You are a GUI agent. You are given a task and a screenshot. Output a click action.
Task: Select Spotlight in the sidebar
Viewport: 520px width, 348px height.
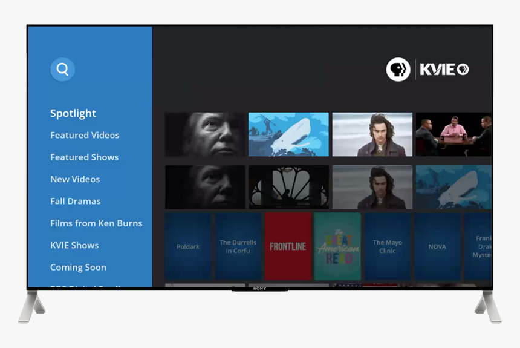[73, 113]
